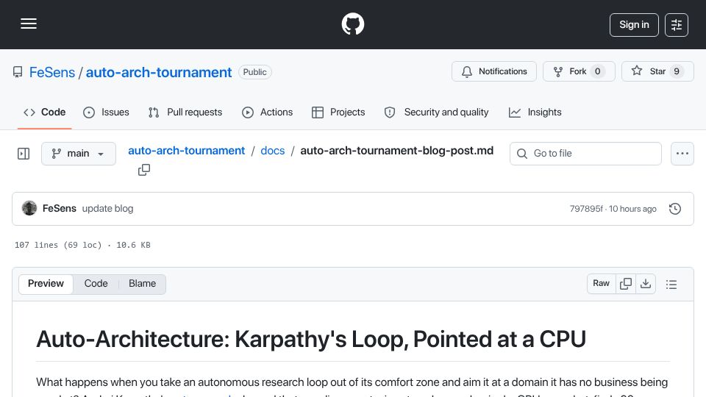Open the FeSens owner profile link
The image size is (706, 397).
52,72
